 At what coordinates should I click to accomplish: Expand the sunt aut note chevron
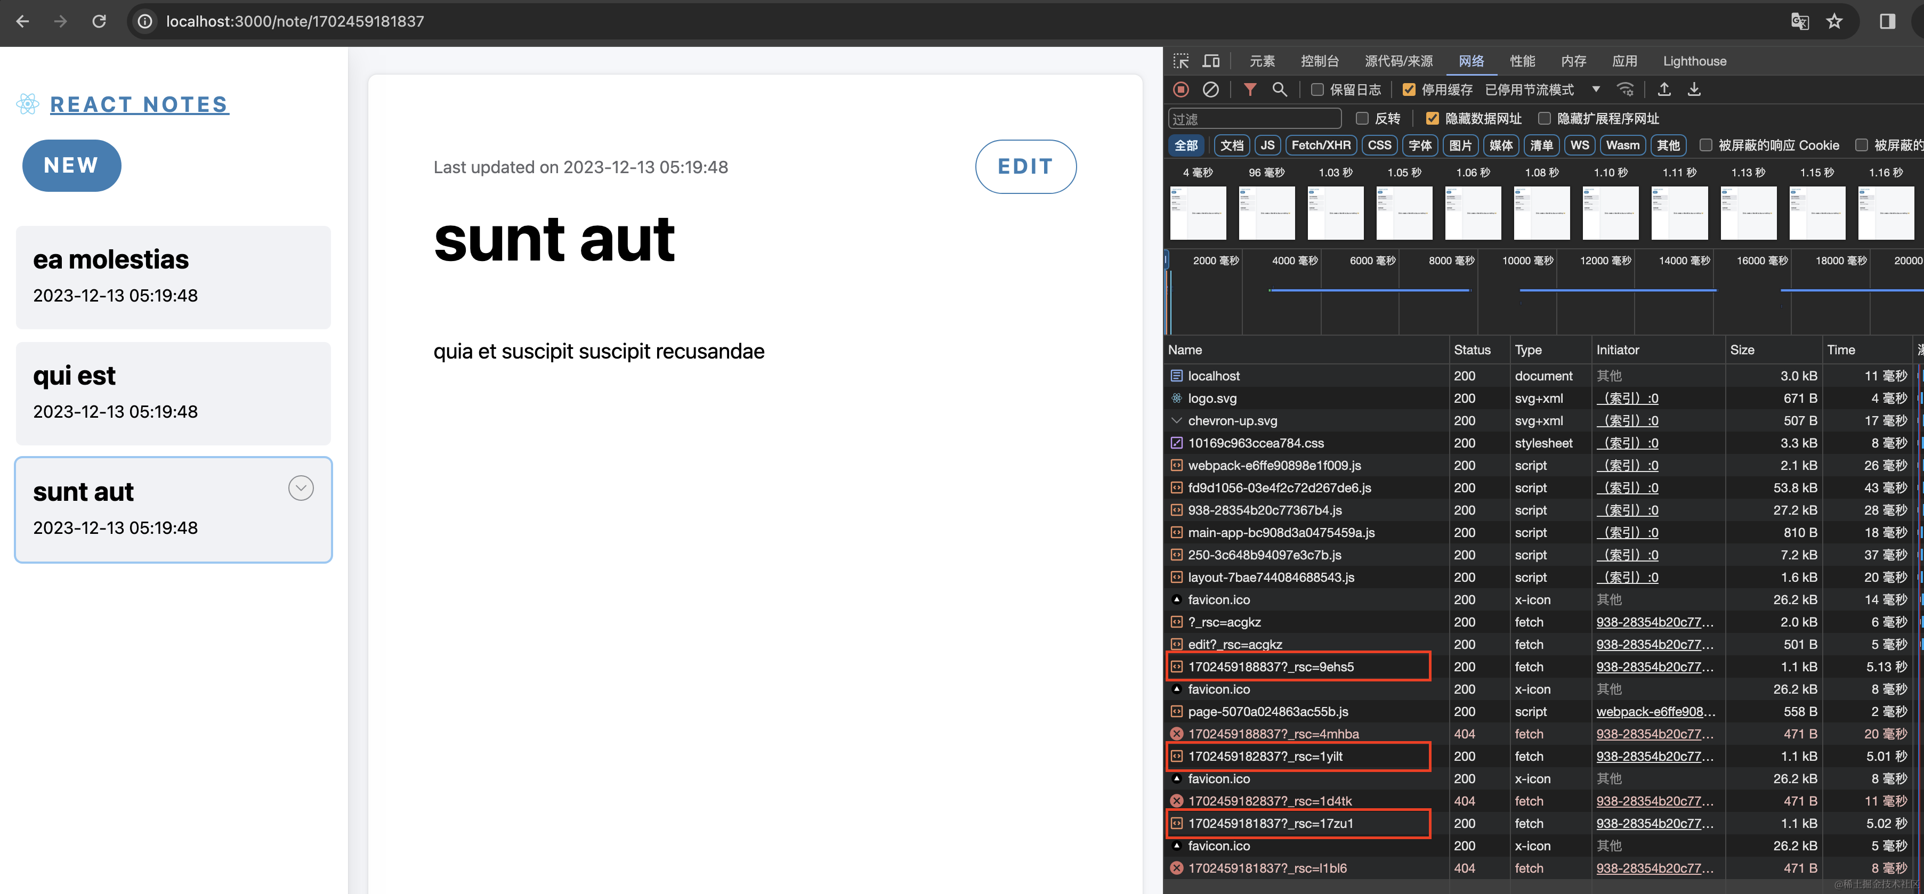pos(301,489)
